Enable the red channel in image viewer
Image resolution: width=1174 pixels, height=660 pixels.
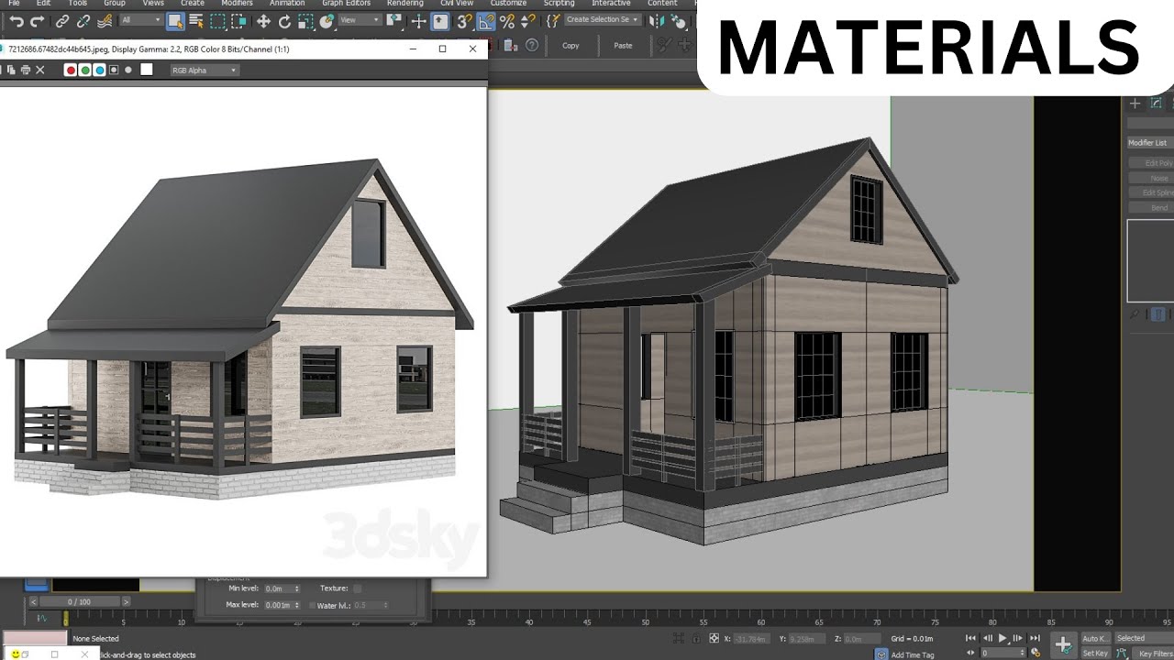point(71,71)
